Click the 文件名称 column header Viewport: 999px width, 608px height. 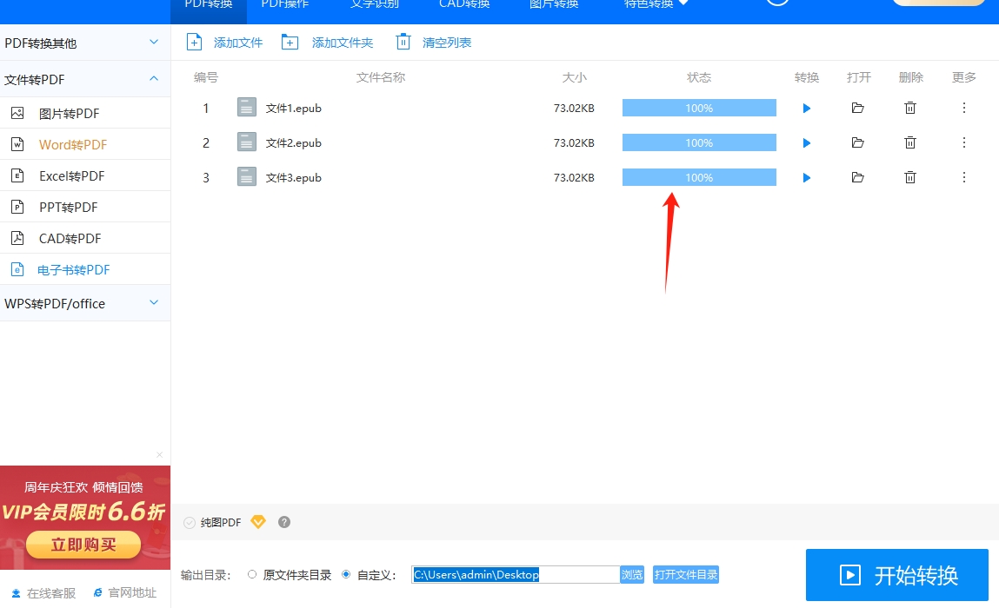pos(380,77)
